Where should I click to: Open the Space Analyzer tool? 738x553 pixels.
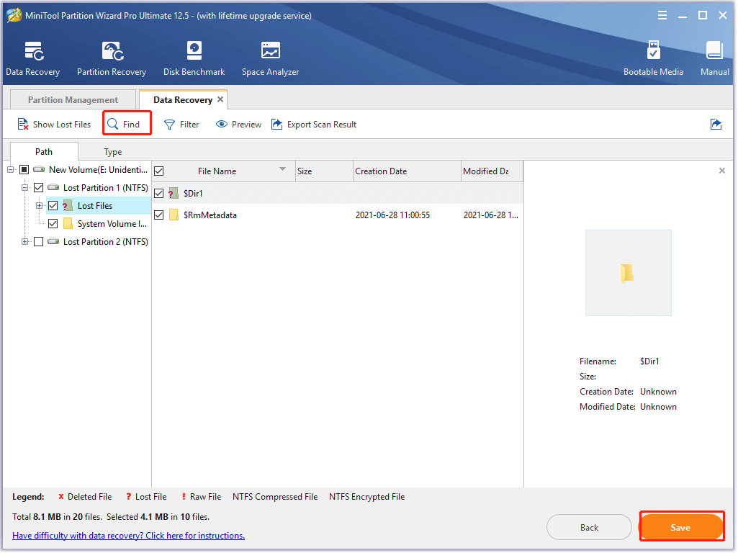[270, 59]
